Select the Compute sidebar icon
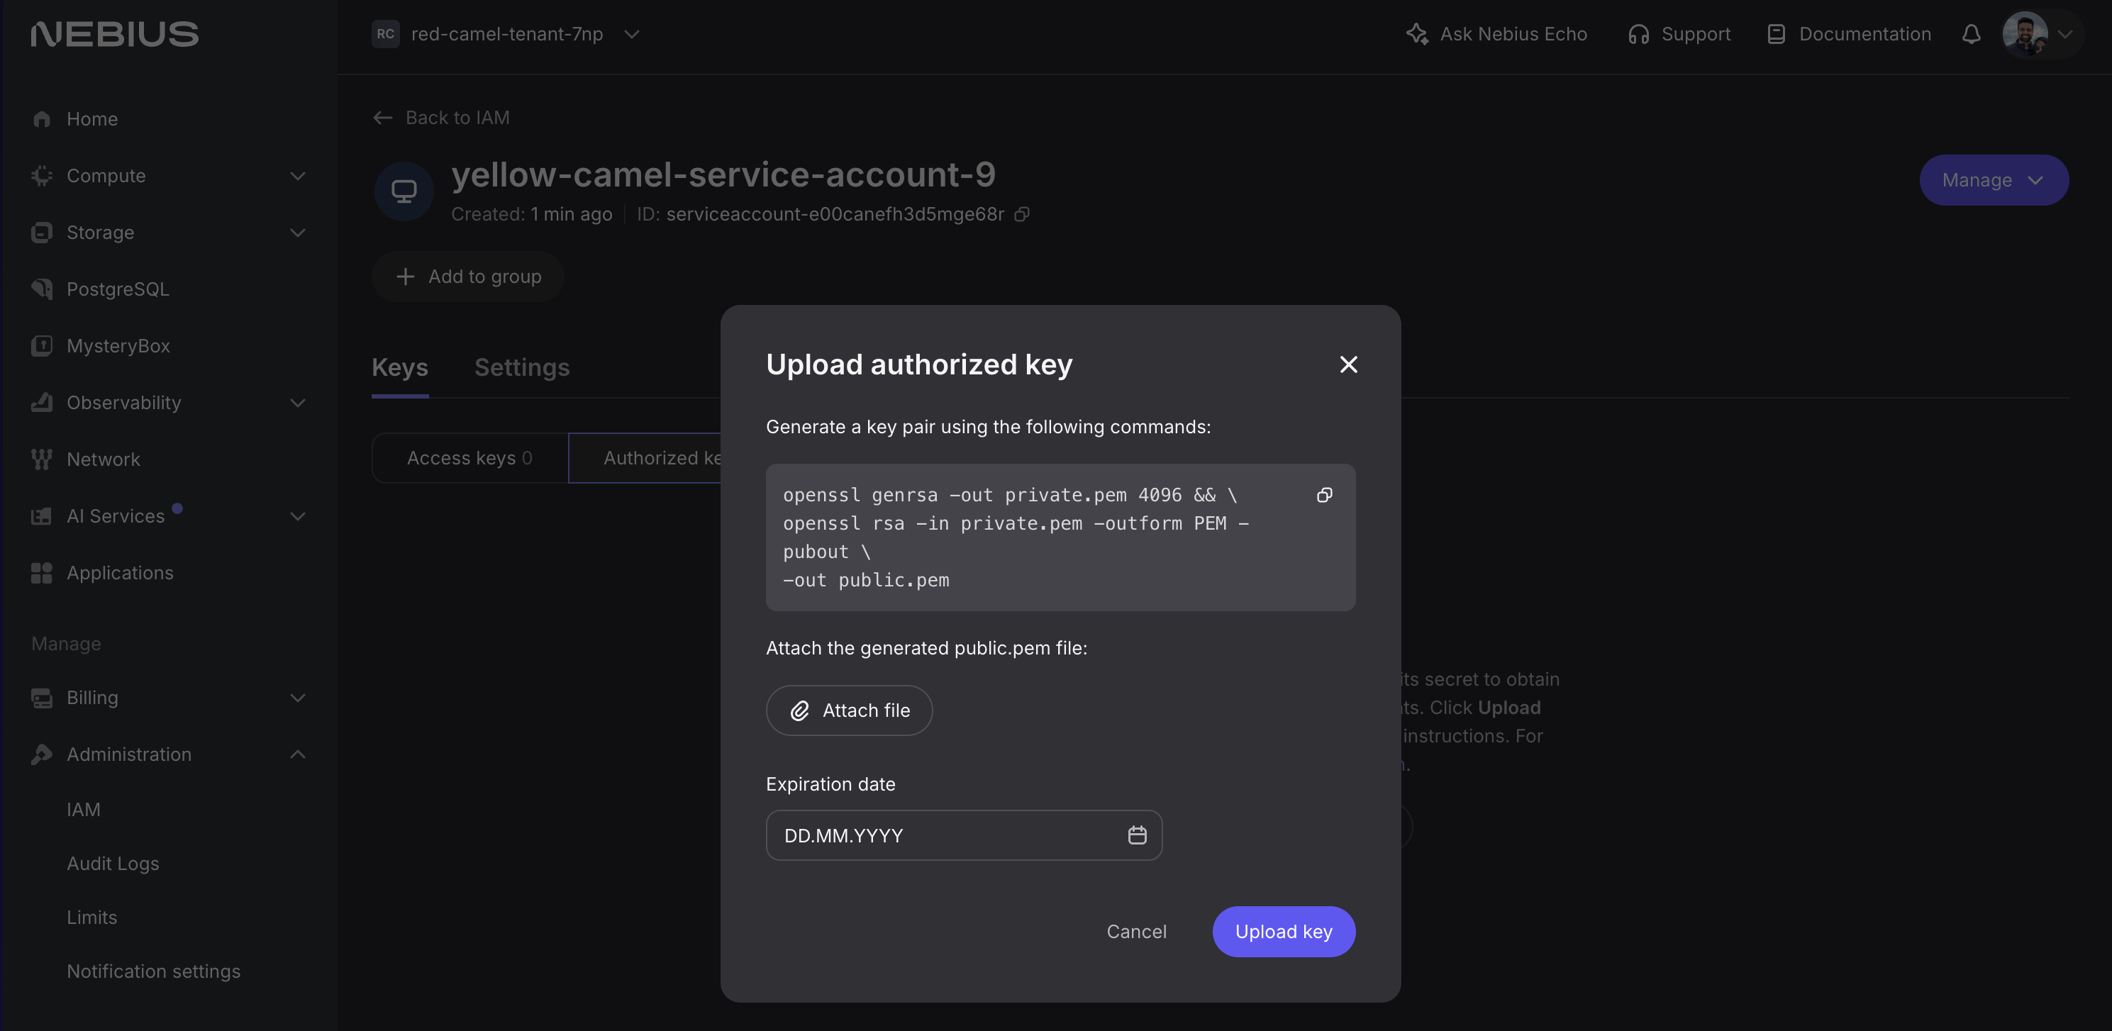This screenshot has width=2112, height=1031. pyautogui.click(x=41, y=175)
